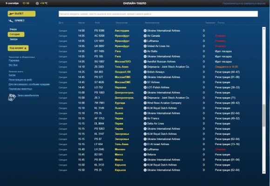Click the flight list scrollbar thumb
270x186 pixels.
[x=264, y=116]
